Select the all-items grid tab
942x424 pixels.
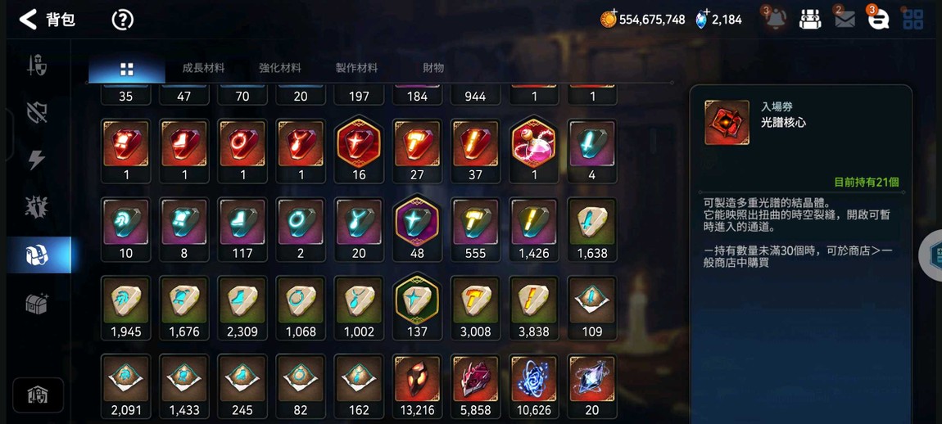127,69
